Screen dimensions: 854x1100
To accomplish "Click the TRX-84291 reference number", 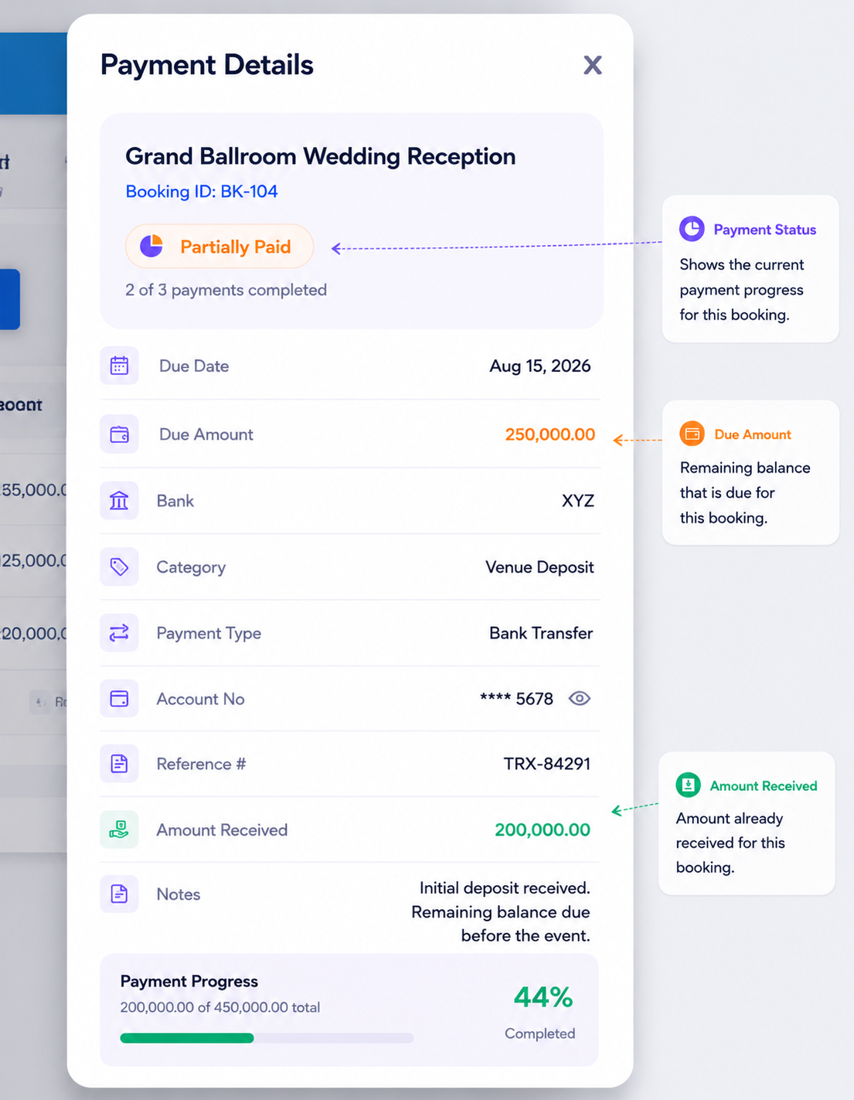I will point(547,764).
